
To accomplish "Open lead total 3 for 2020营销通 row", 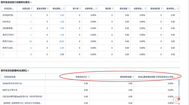I will point(31,28).
